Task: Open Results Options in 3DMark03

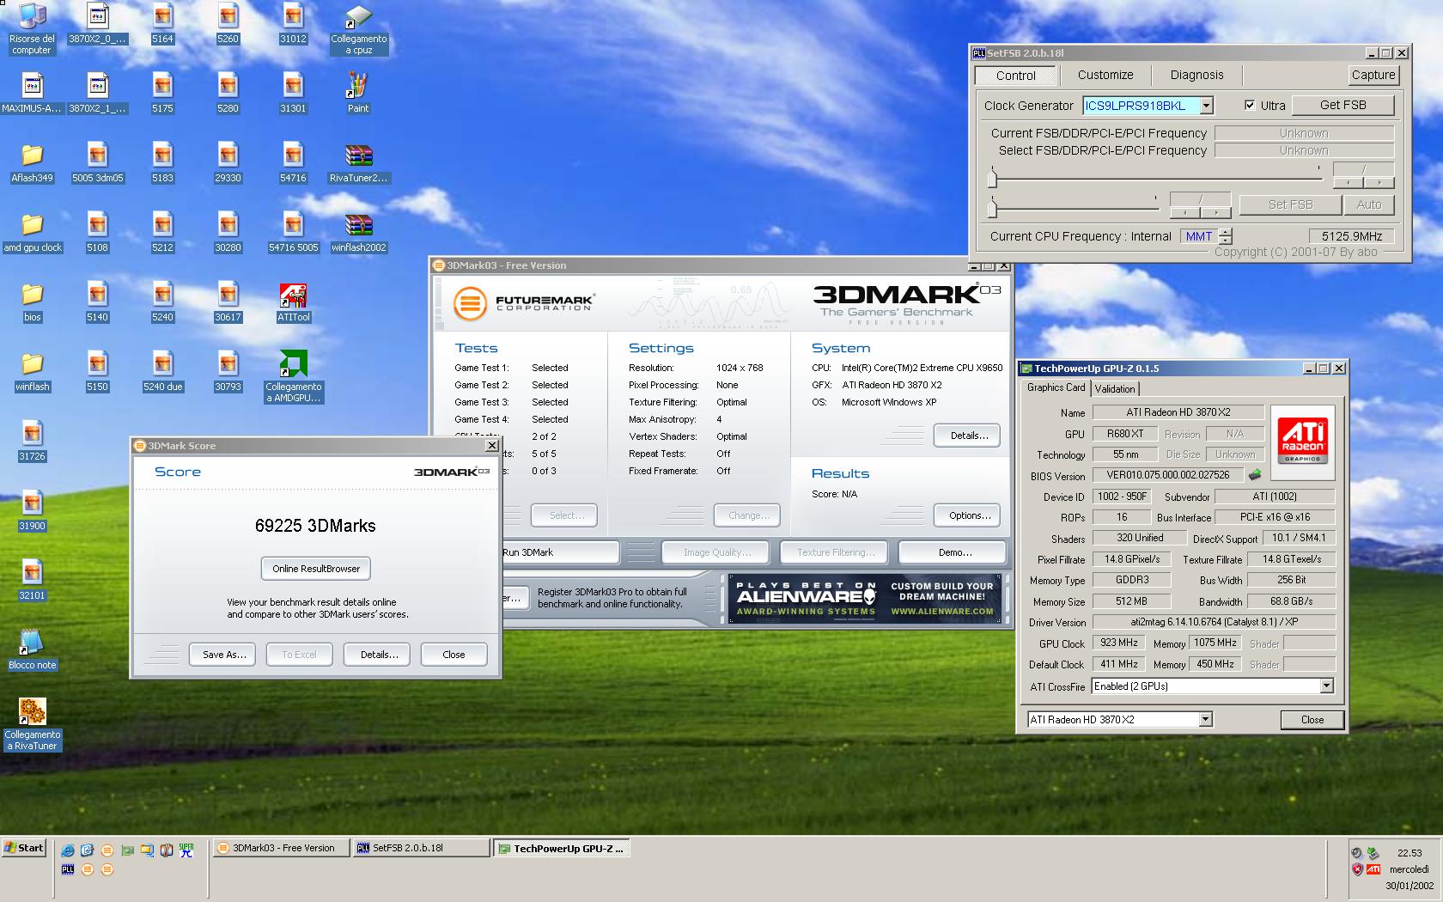Action: 968,515
